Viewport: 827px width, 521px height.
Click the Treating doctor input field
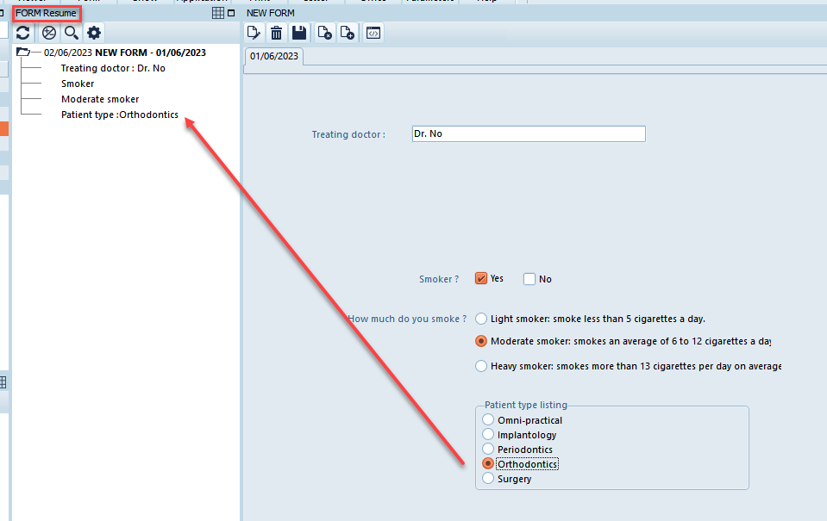click(528, 134)
